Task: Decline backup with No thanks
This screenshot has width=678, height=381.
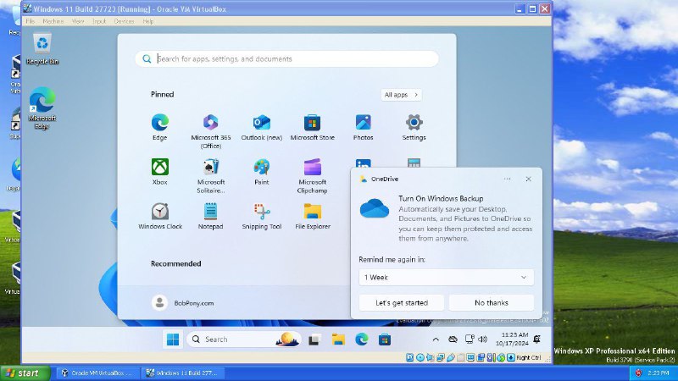Action: click(x=492, y=303)
